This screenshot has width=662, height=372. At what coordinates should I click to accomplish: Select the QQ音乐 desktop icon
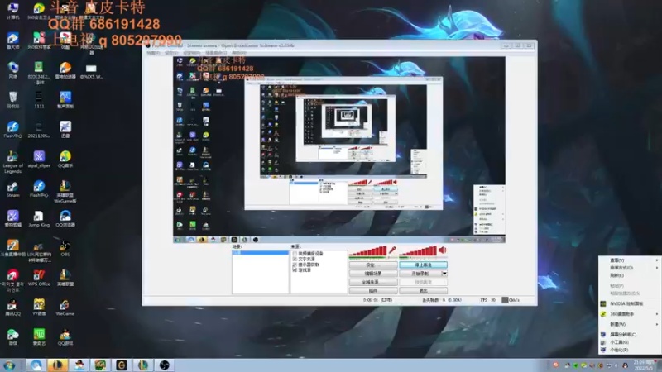tap(65, 160)
